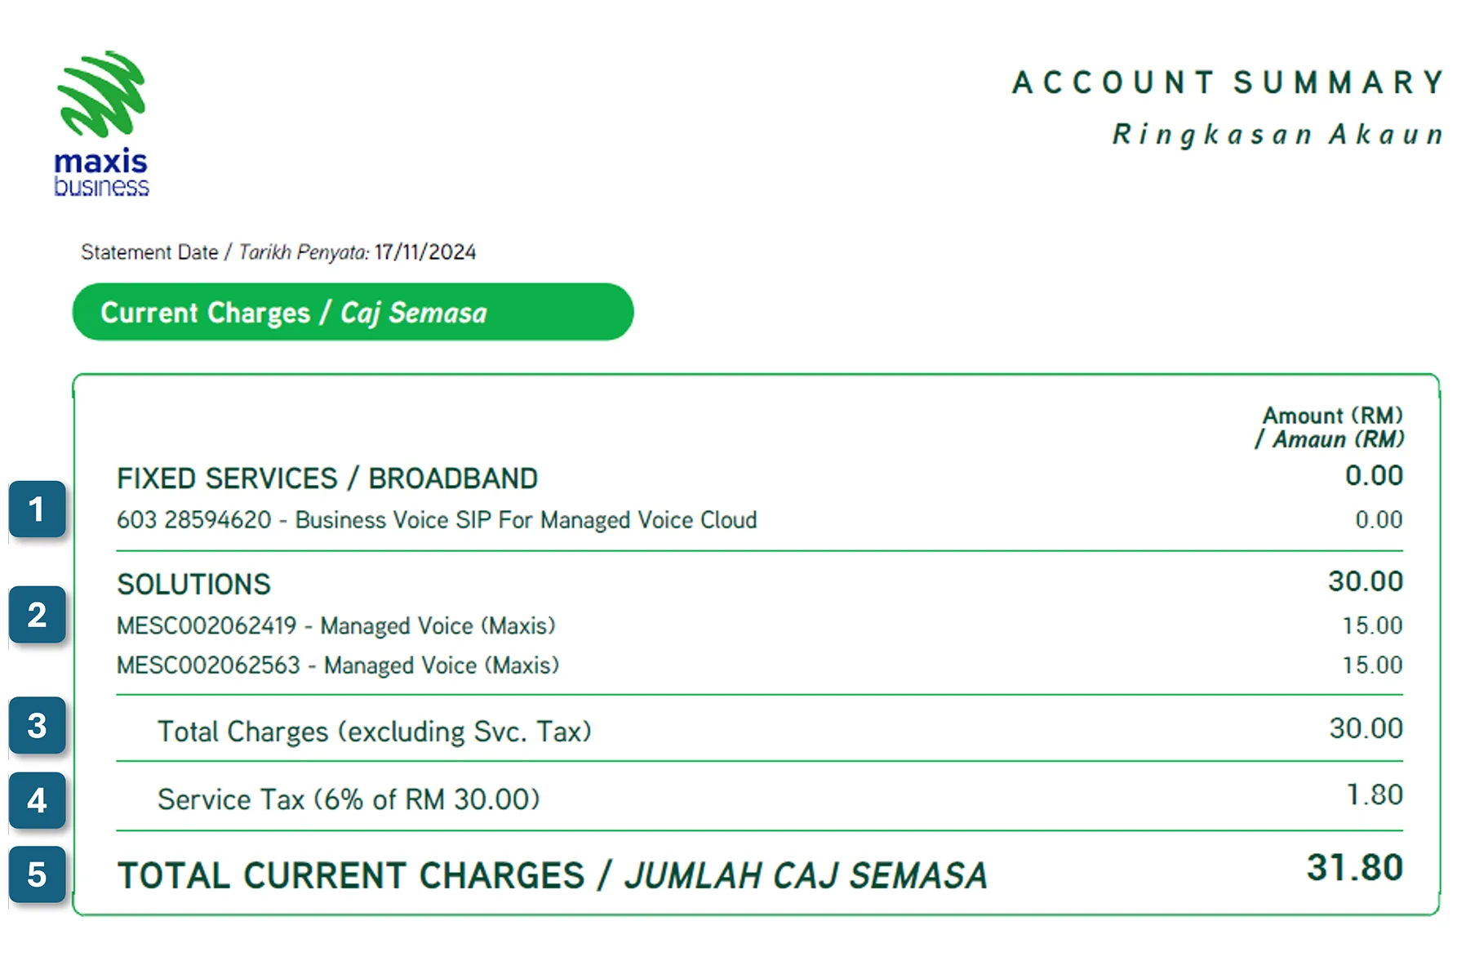Viewport: 1457px width, 961px height.
Task: Click the Maxis Business logo
Action: click(x=101, y=124)
